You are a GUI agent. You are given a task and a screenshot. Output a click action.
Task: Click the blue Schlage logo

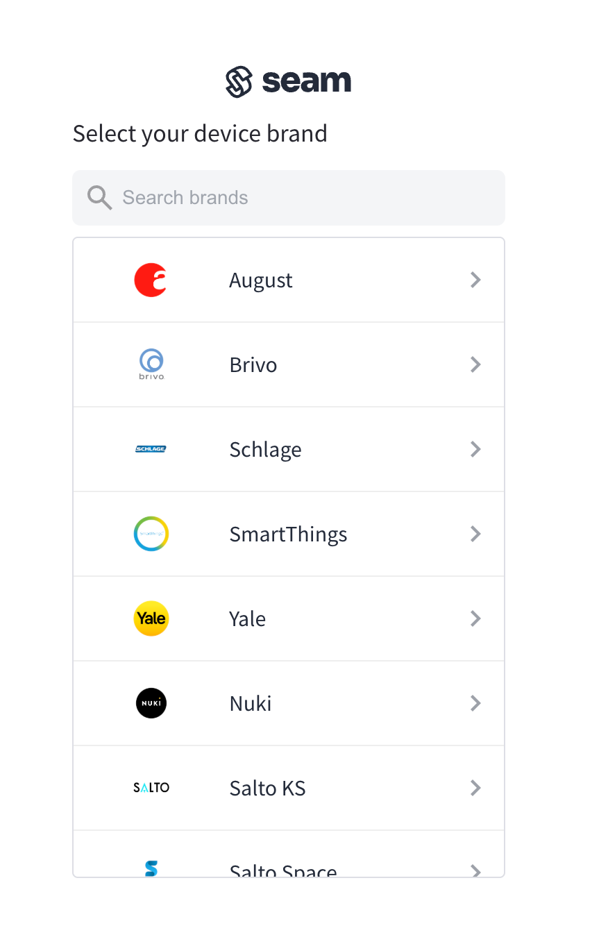[151, 449]
